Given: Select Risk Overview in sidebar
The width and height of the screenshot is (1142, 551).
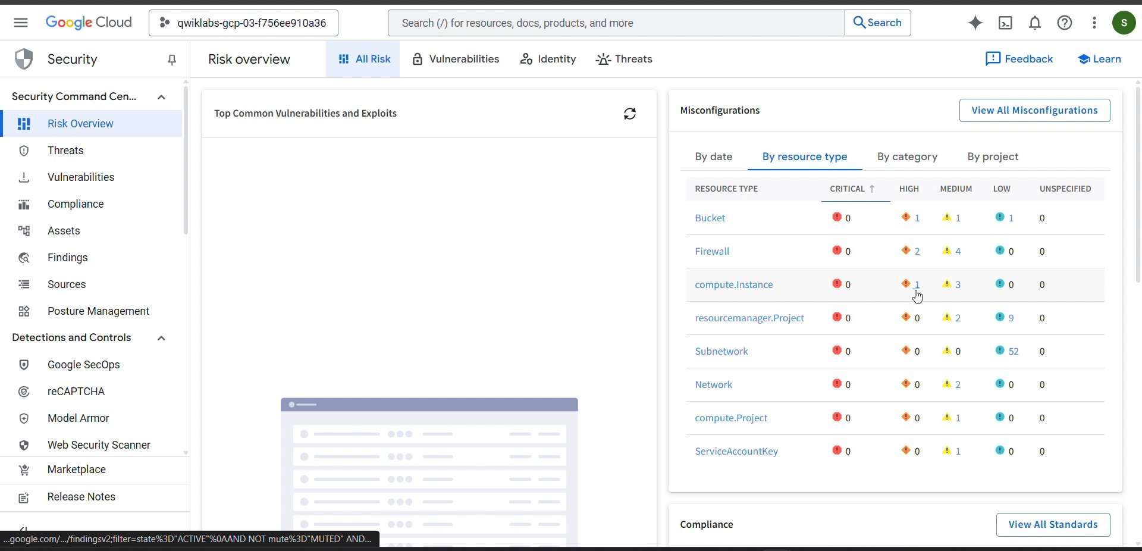Looking at the screenshot, I should point(91,124).
